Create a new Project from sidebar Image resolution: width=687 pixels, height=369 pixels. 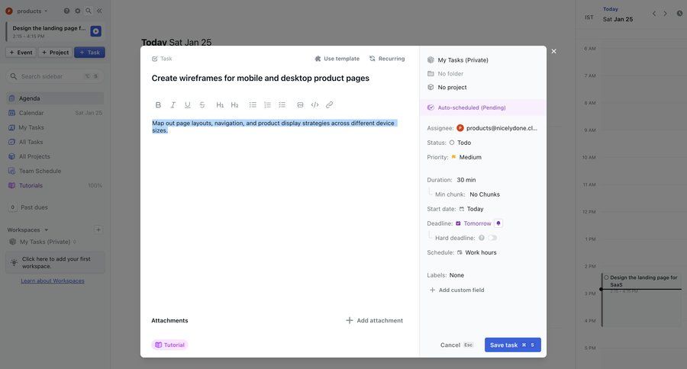(55, 53)
